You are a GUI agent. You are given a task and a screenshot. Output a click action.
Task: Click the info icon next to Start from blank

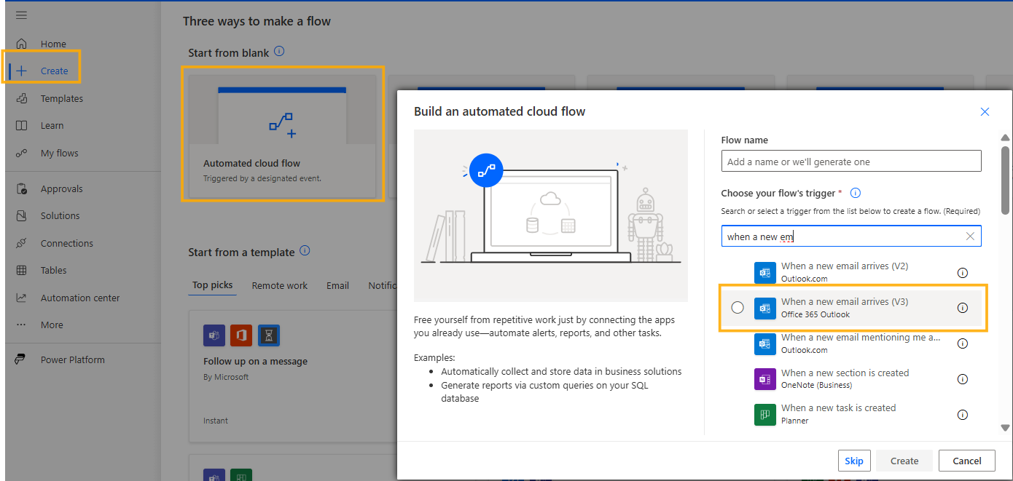(279, 52)
